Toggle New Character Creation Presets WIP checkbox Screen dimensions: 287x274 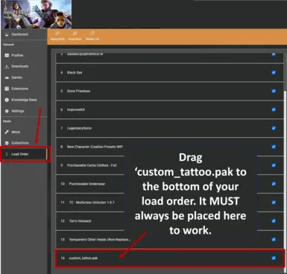274,147
